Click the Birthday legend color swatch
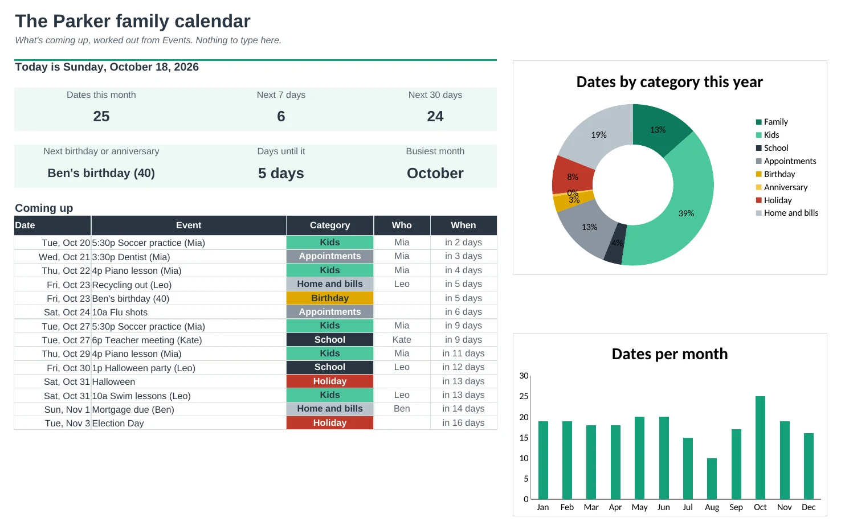This screenshot has height=530, width=841. pos(759,174)
